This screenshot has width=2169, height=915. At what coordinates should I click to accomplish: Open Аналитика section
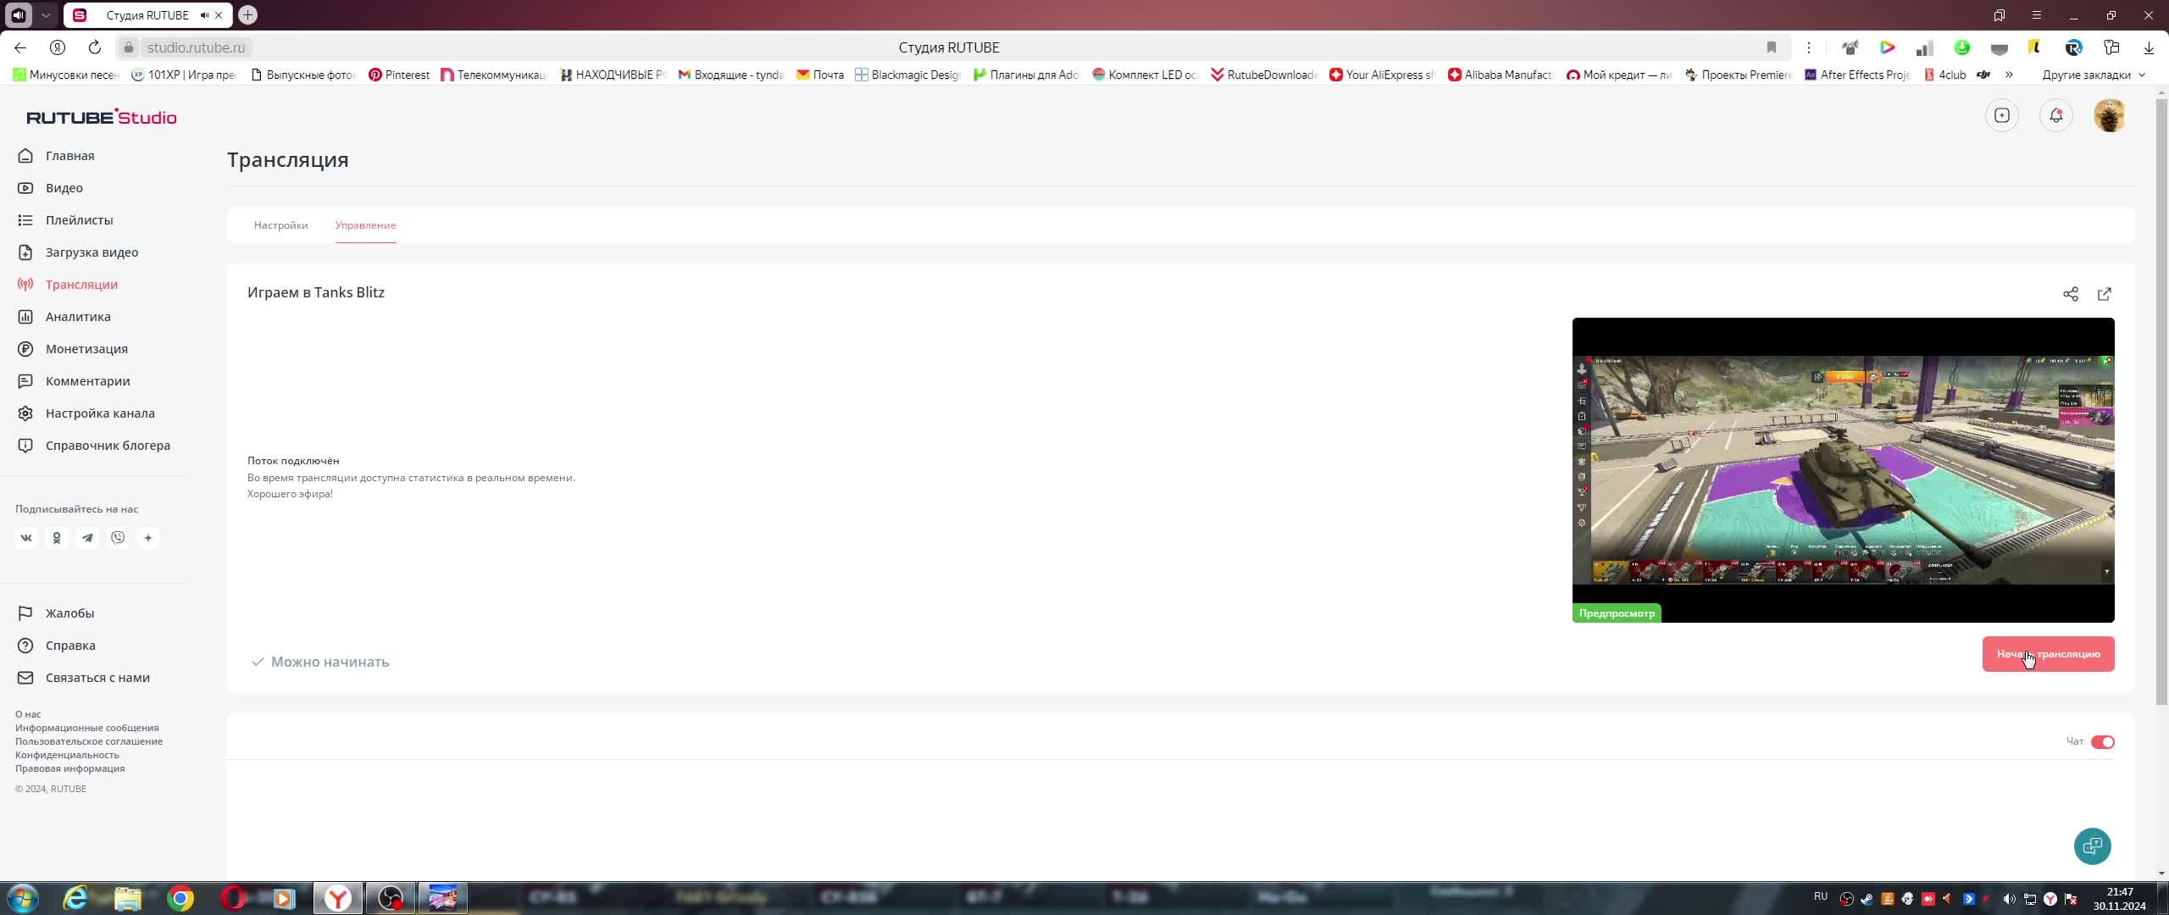tap(78, 317)
